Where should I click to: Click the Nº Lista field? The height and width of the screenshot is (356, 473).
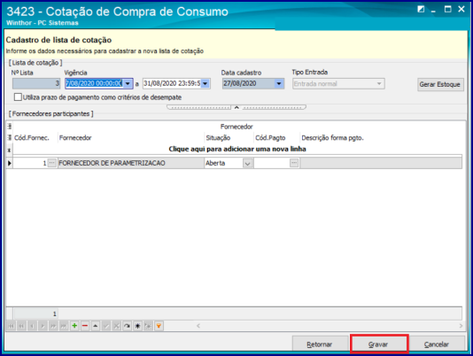(x=36, y=83)
